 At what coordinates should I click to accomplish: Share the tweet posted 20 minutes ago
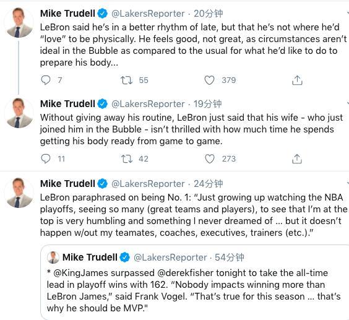coord(297,80)
